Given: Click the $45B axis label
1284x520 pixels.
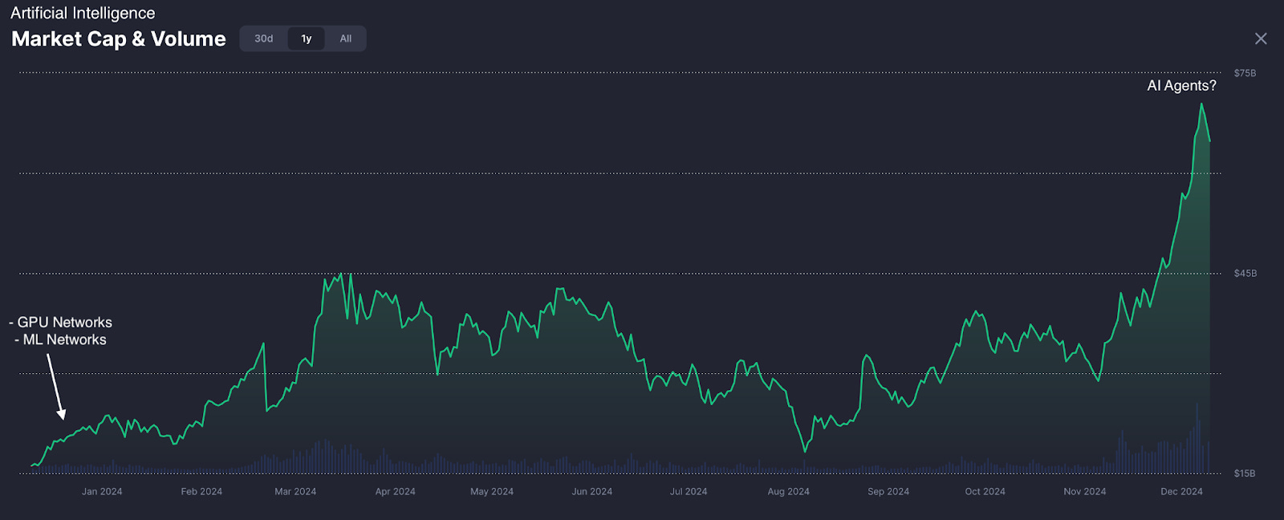Looking at the screenshot, I should coord(1245,274).
